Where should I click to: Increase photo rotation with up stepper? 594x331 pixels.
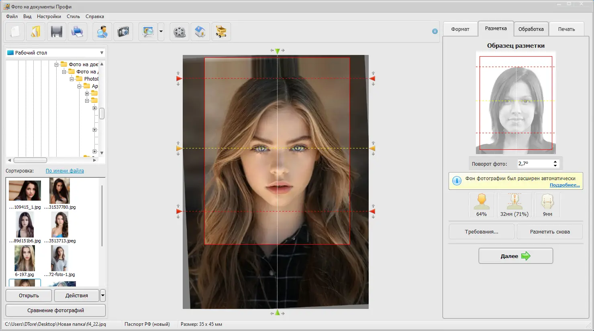555,162
